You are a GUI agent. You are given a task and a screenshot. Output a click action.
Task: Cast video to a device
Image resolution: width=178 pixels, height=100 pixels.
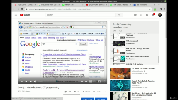tap(99, 81)
